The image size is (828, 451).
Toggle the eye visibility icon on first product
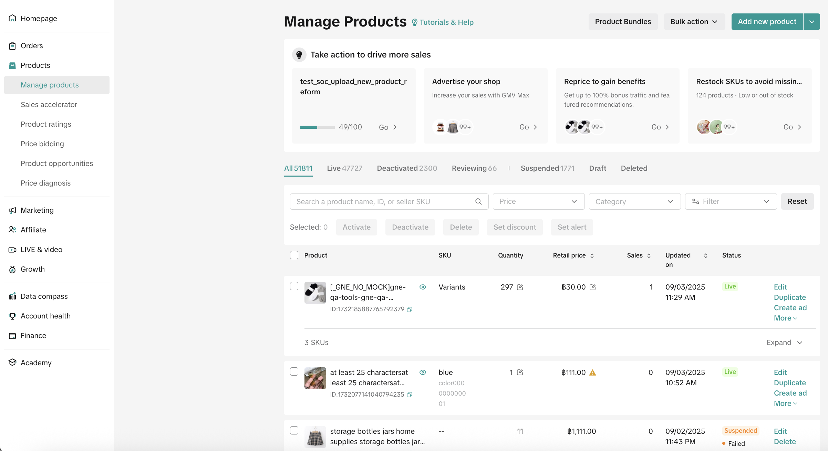(x=423, y=287)
